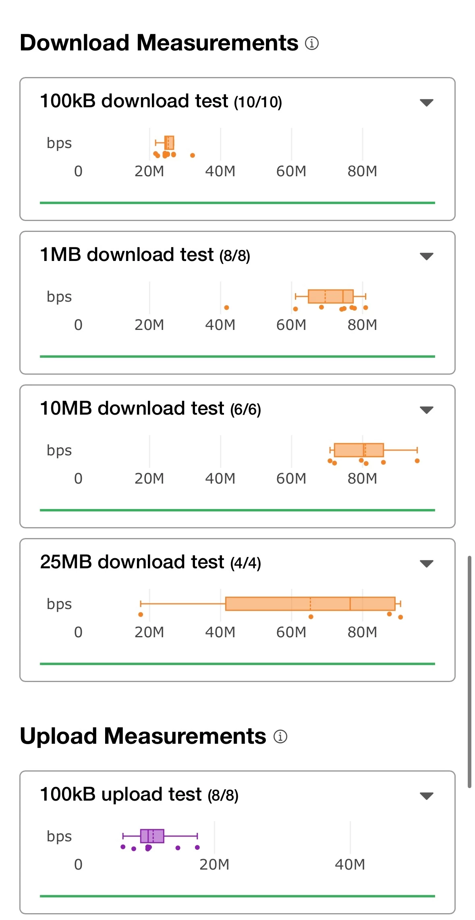Click the 1MB download outlier dot near 40M

pos(226,308)
